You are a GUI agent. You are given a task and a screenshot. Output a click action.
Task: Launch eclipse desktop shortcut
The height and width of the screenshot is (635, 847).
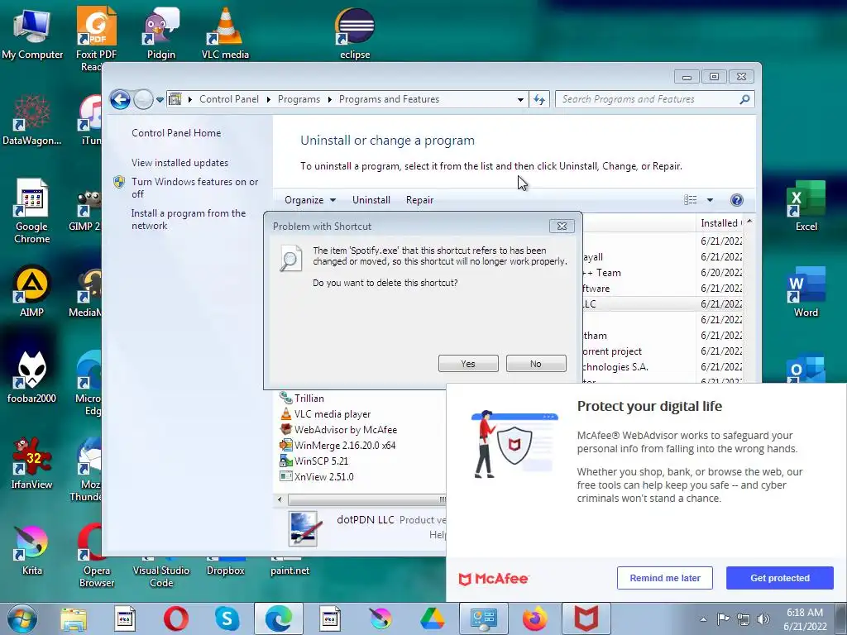[355, 34]
